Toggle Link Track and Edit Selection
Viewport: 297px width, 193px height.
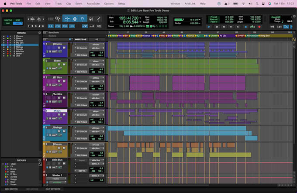click(x=65, y=26)
